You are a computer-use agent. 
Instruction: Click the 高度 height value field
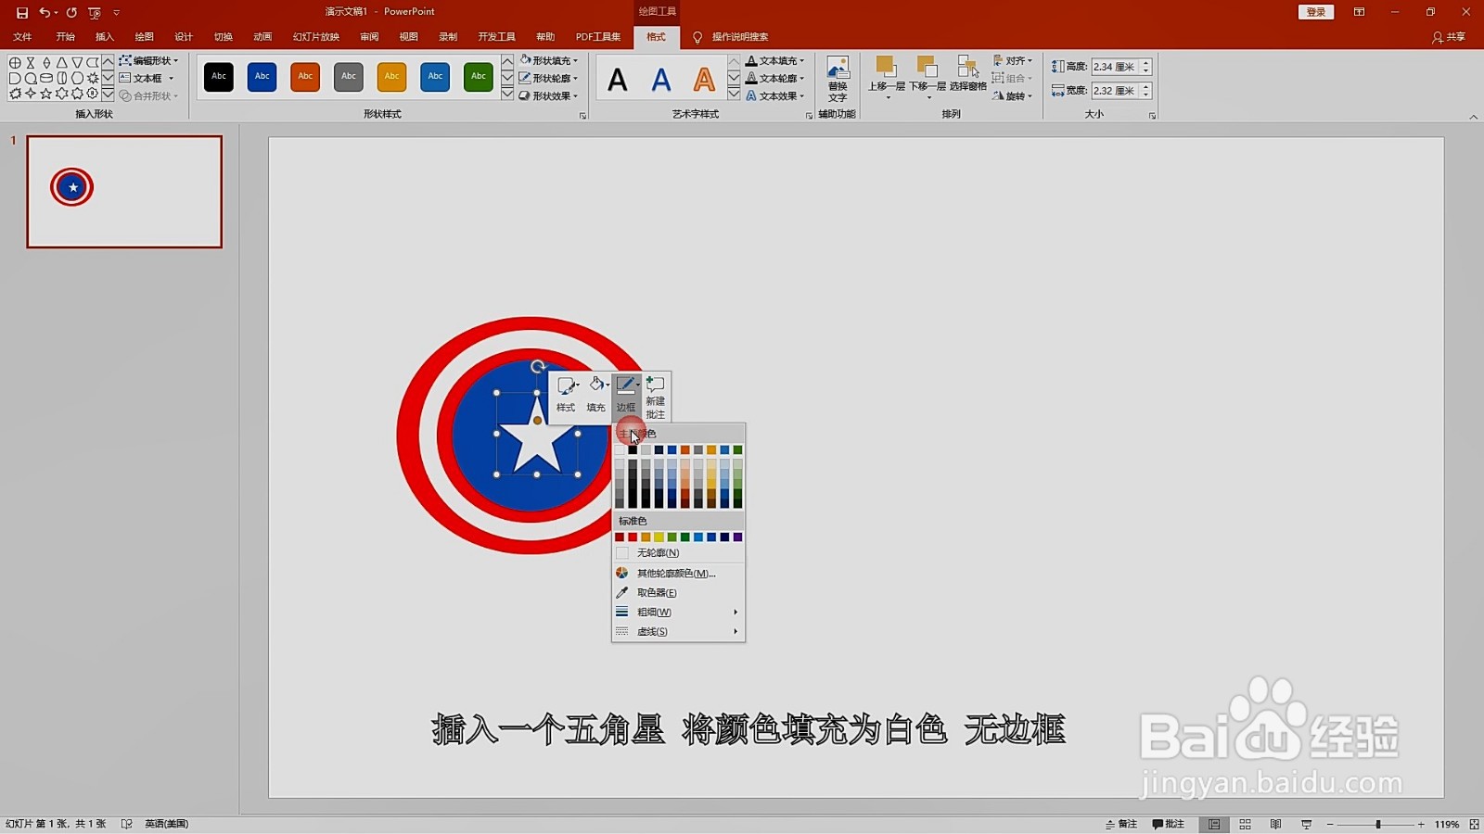coord(1116,67)
